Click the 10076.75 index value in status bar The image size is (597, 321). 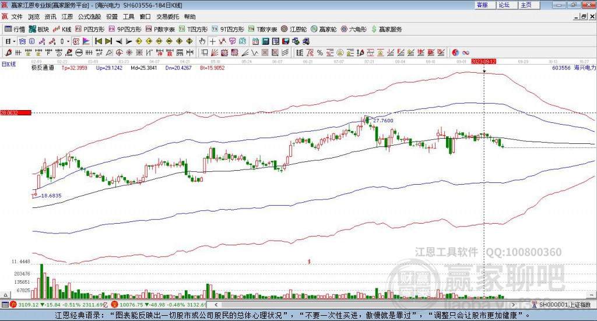[132, 305]
